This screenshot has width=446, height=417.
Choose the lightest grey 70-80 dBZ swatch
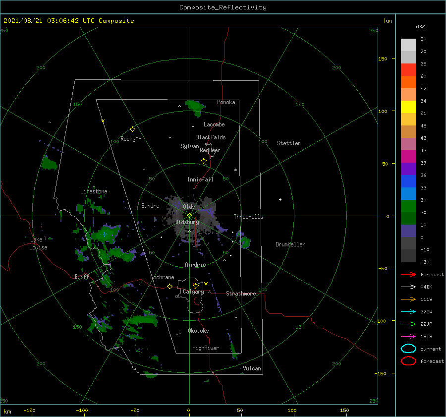point(408,45)
